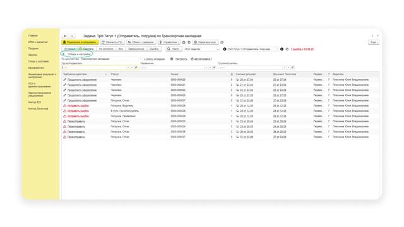Click the round icon right of Управление
Image resolution: width=404 pixels, height=227 pixels.
click(184, 42)
